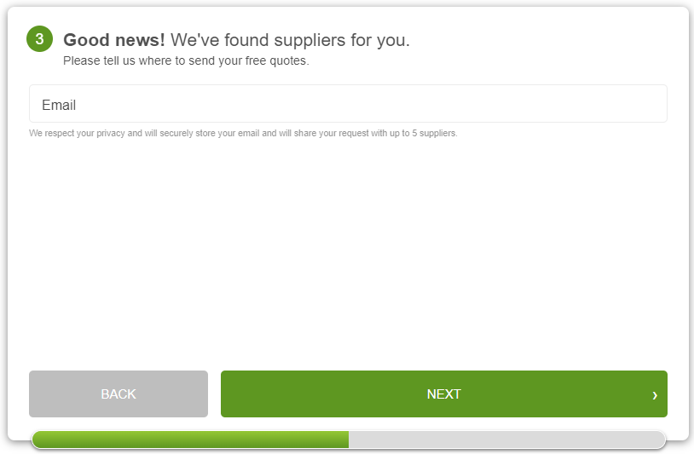Click the privacy notice below Email field

tap(243, 133)
